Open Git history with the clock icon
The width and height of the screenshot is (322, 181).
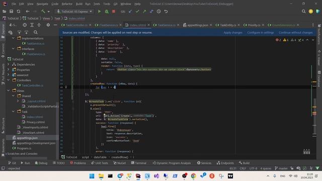coord(159,12)
